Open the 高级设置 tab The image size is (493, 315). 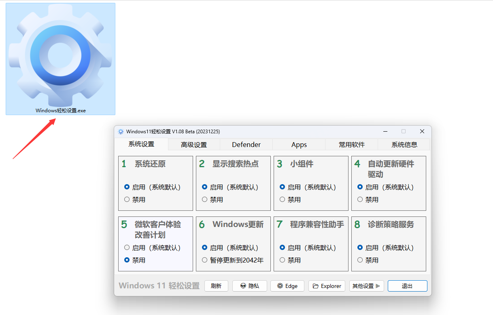(x=193, y=144)
